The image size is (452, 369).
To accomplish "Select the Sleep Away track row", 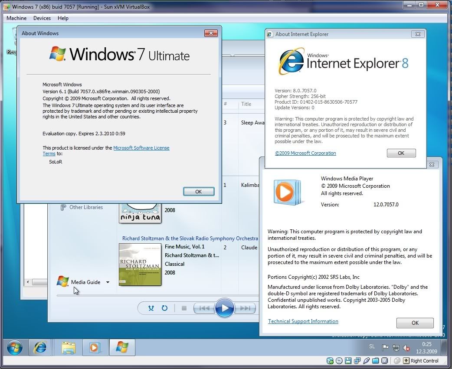I will click(x=244, y=122).
